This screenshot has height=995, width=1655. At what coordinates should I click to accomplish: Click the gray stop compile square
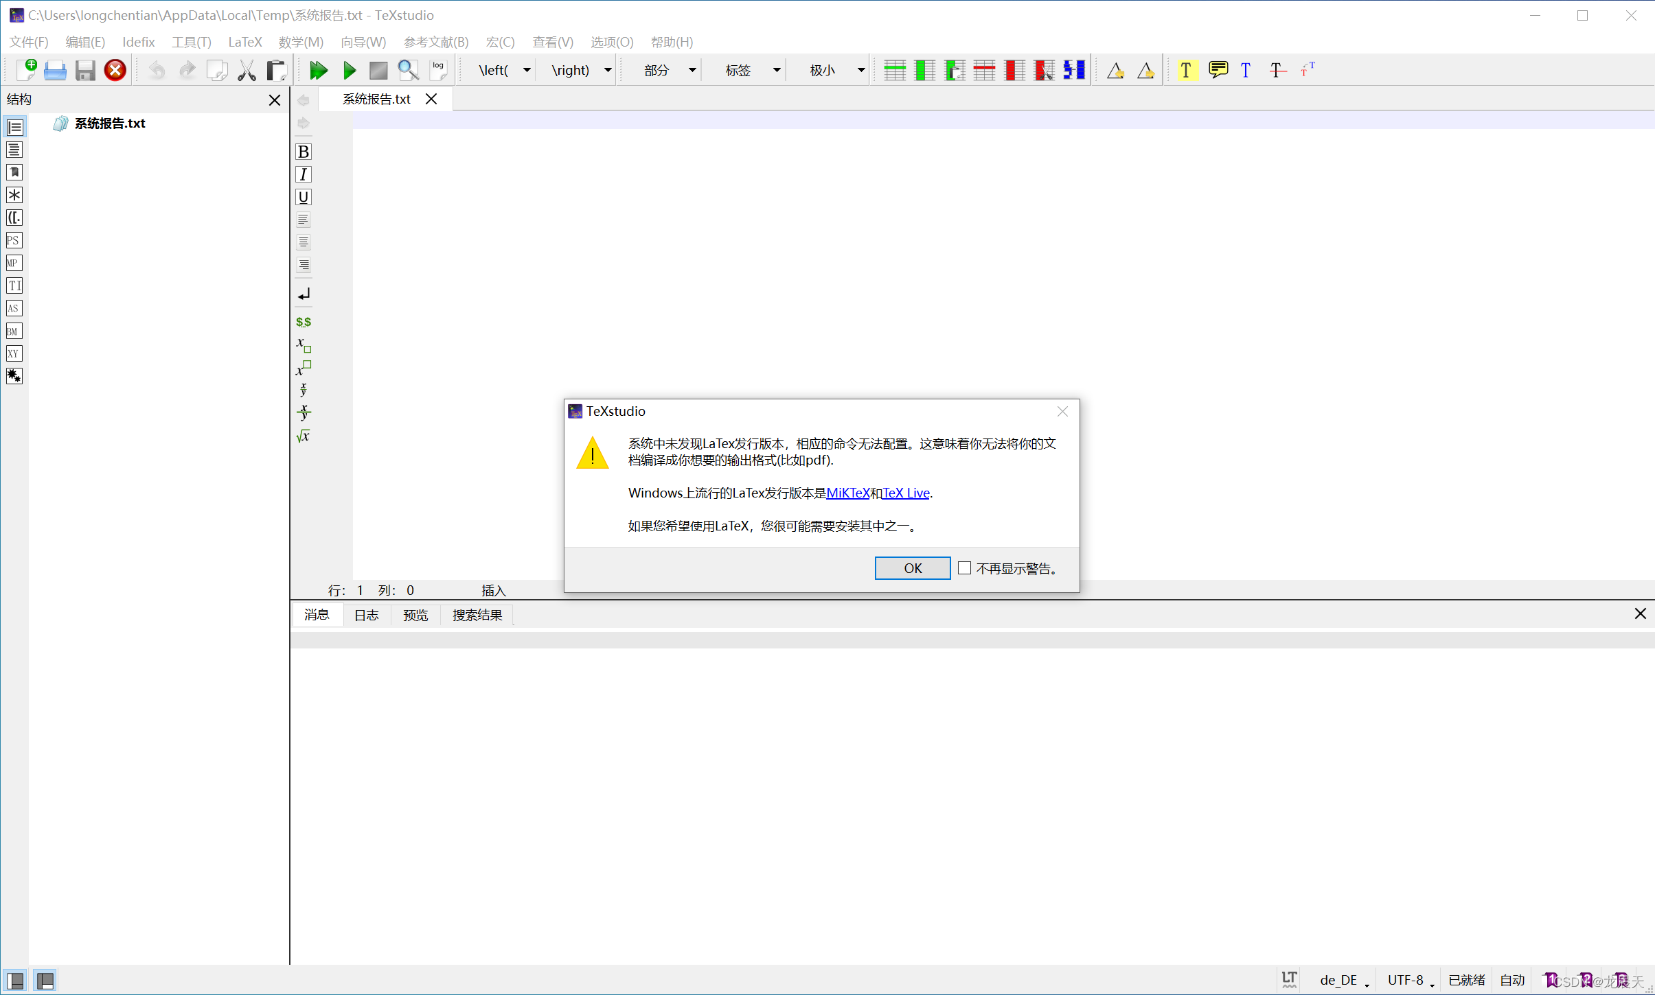378,70
